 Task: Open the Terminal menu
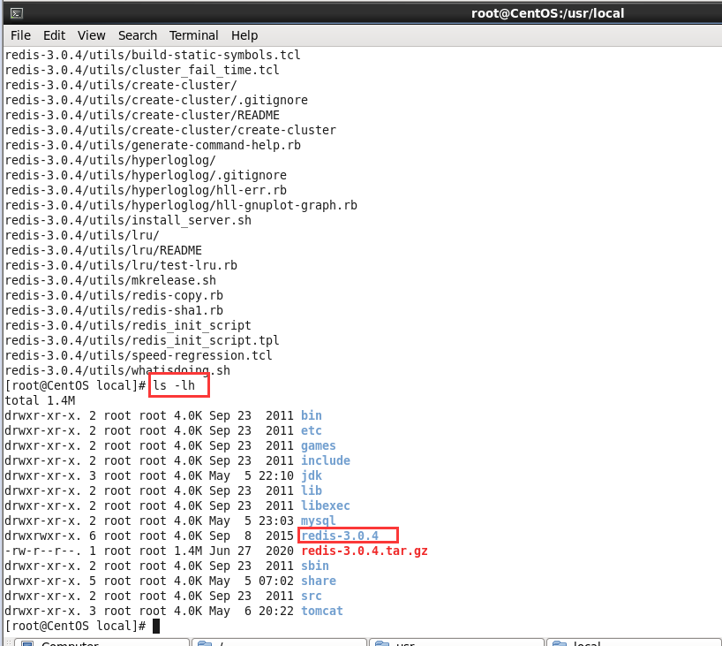click(x=193, y=35)
